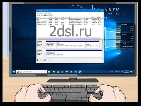Click the Unallocated legend black swatch
This screenshot has width=141, height=106.
pos(37,60)
